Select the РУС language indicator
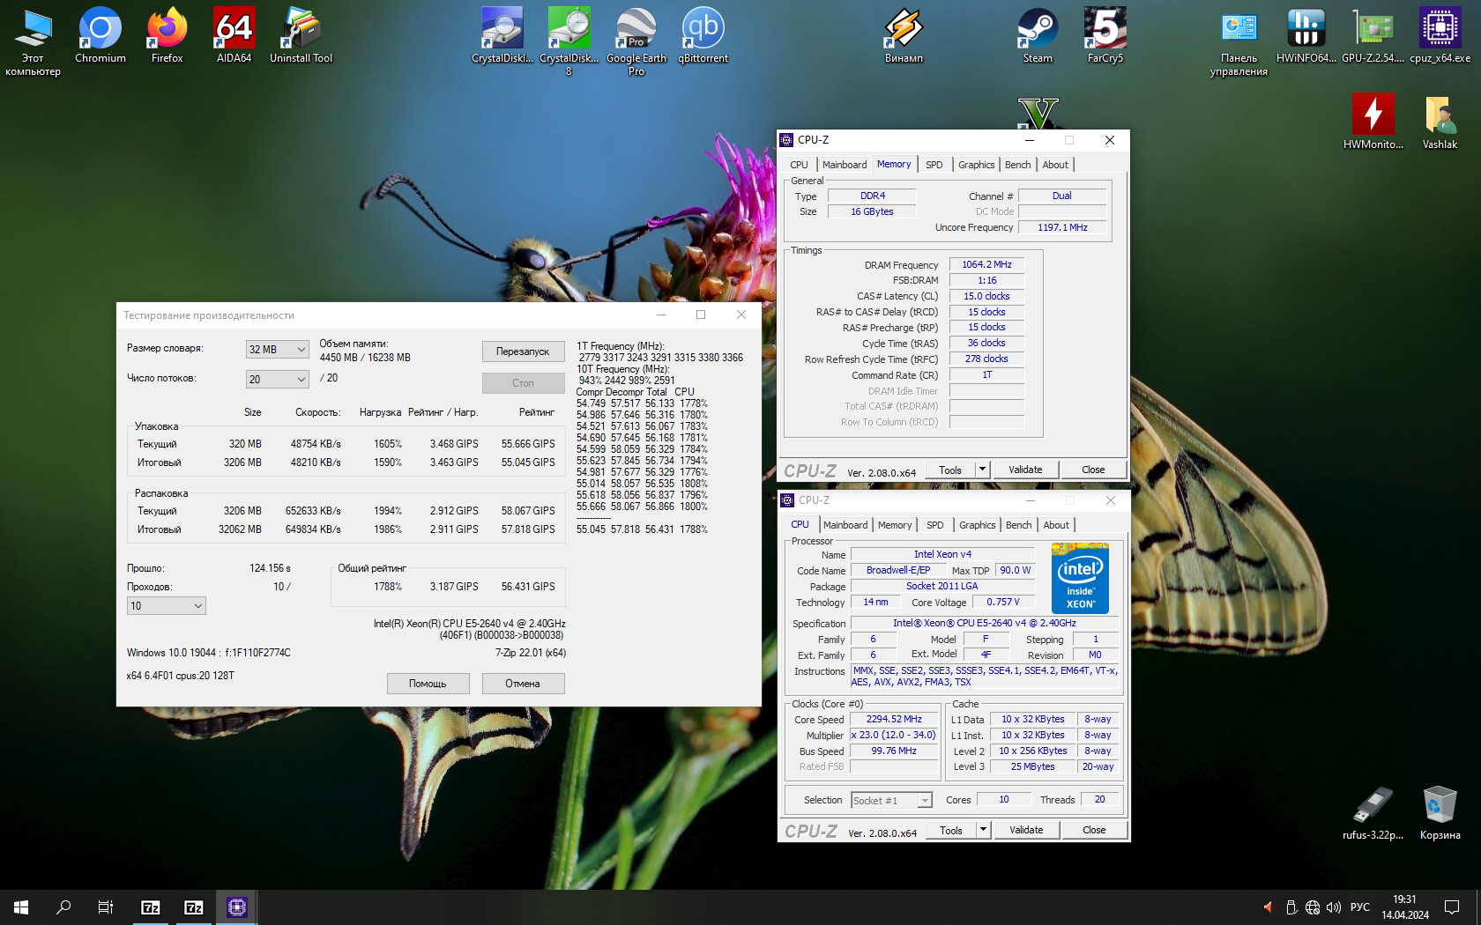This screenshot has width=1481, height=925. [1360, 907]
